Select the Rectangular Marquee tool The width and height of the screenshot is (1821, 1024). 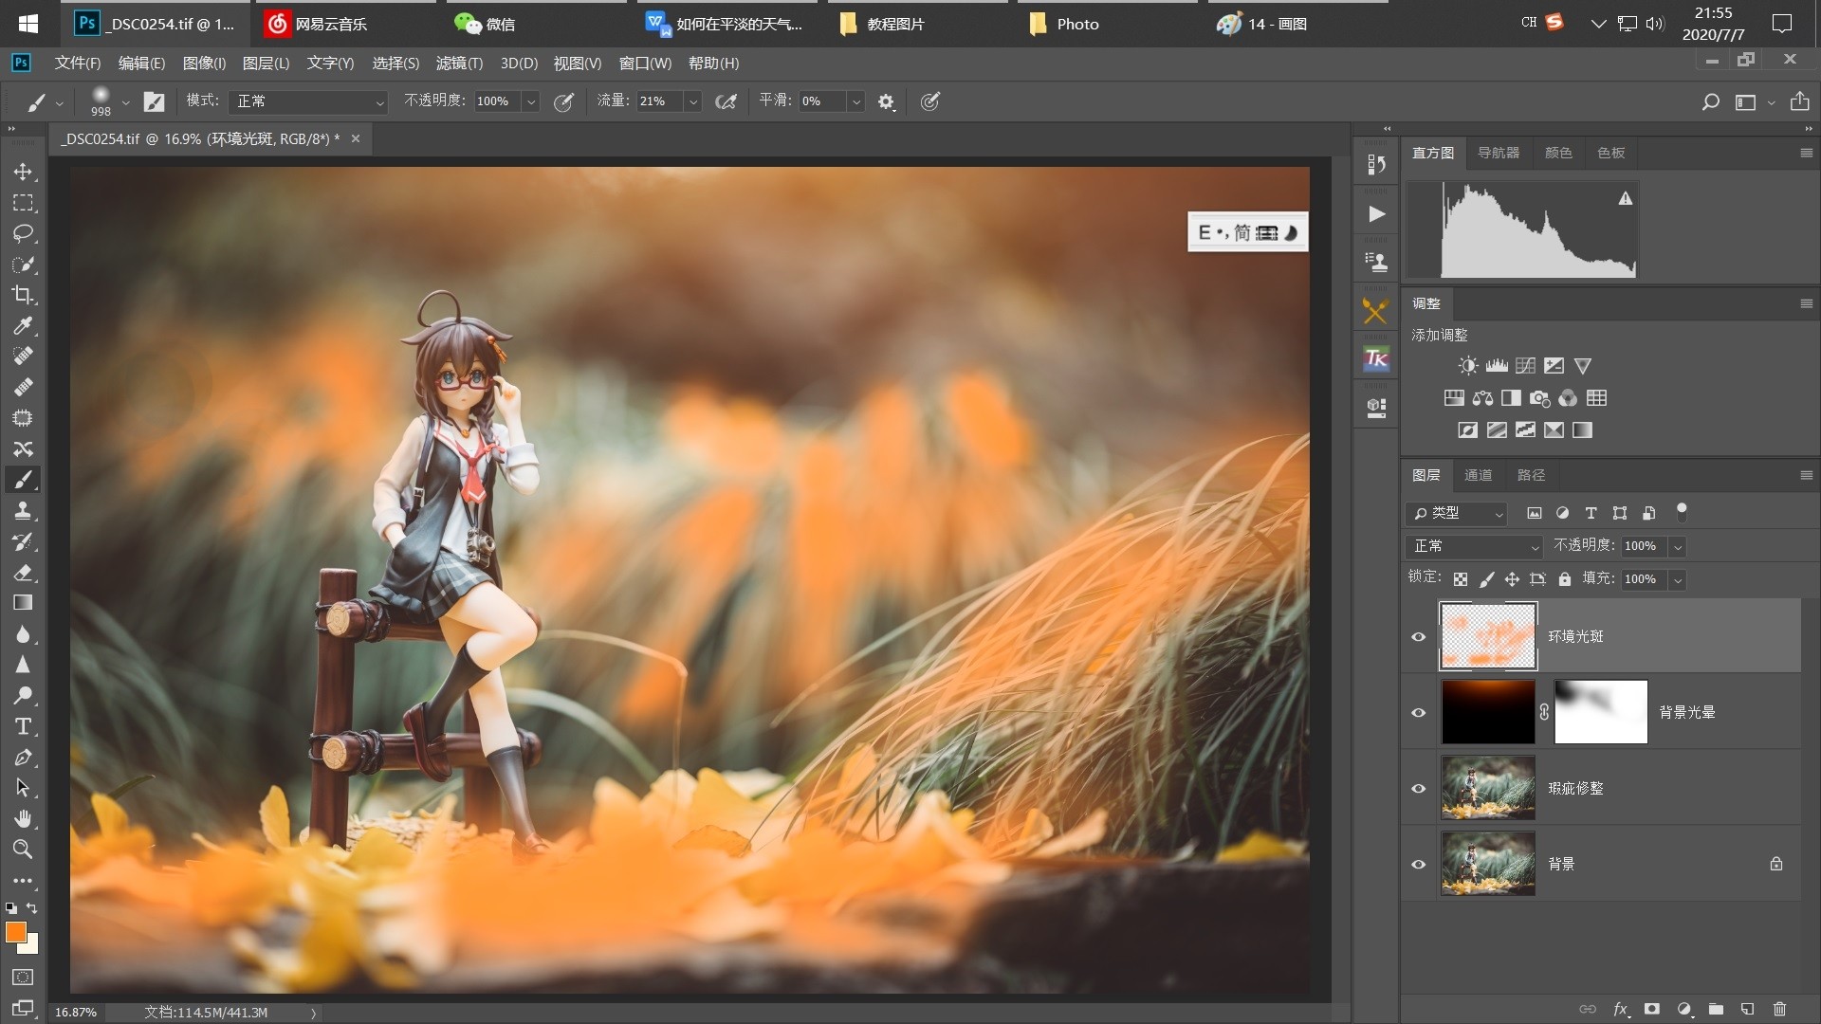[23, 203]
